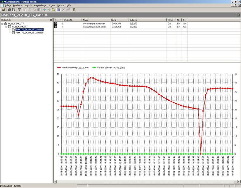Click the network icon of root HLab2K2HK_IT7
Screen dimensions: 241x188
pyautogui.click(x=6, y=24)
